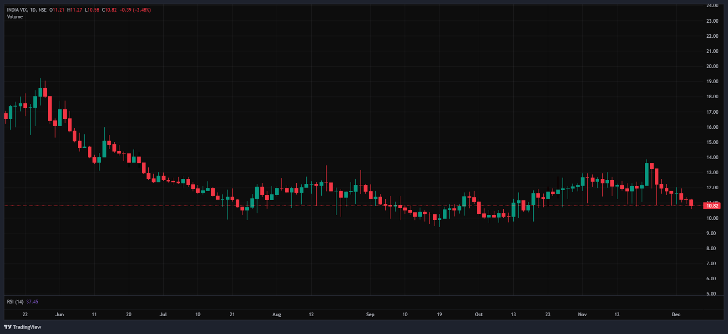This screenshot has height=334, width=728.
Task: Click the RSI value 37.45
Action: [32, 302]
